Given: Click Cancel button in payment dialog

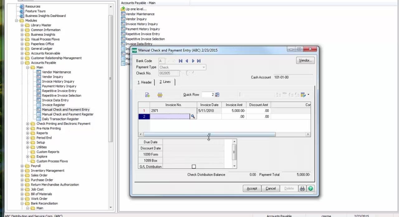Looking at the screenshot, I should (271, 188).
